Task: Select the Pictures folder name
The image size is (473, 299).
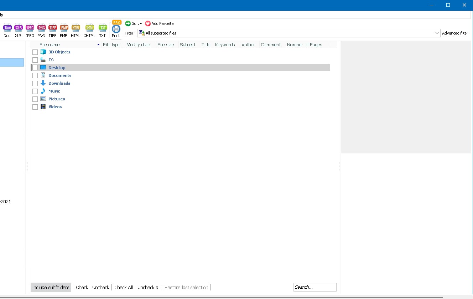Action: (57, 99)
